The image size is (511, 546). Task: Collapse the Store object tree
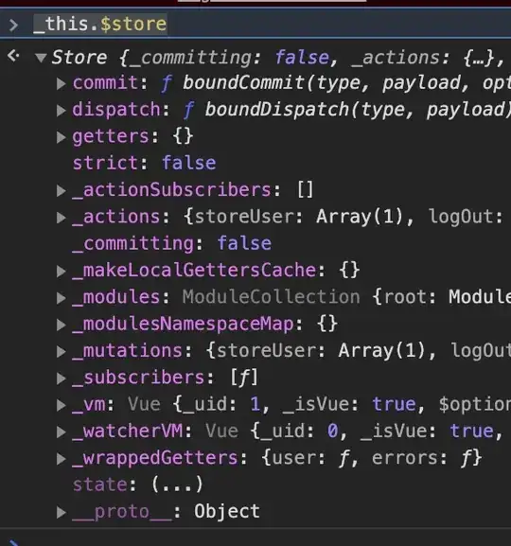(x=41, y=58)
